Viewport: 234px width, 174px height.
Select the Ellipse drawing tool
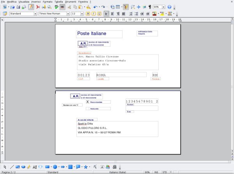(23, 167)
